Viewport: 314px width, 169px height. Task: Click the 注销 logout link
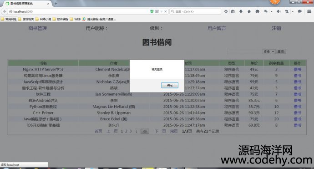click(276, 28)
